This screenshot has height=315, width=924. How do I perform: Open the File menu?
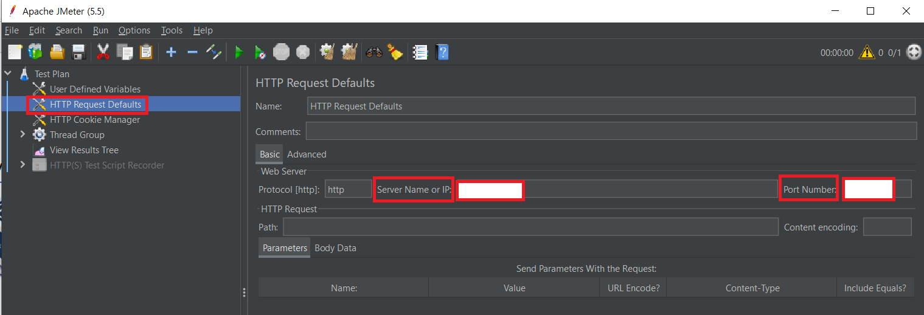coord(12,30)
